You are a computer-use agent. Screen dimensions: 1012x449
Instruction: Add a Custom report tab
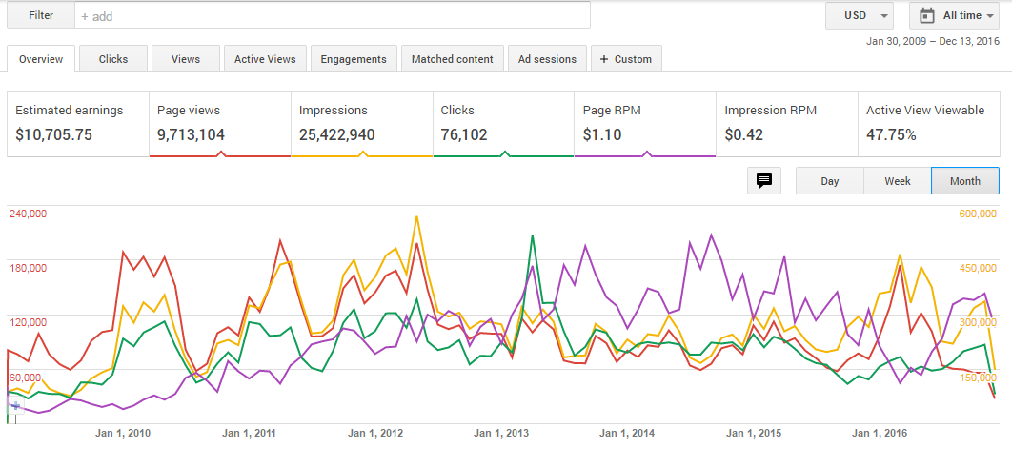point(625,59)
